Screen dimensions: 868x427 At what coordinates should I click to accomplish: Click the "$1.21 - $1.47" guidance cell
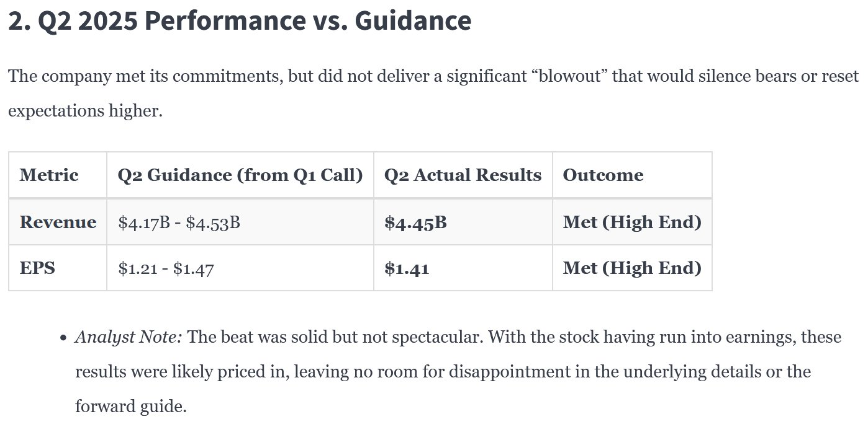click(x=166, y=268)
